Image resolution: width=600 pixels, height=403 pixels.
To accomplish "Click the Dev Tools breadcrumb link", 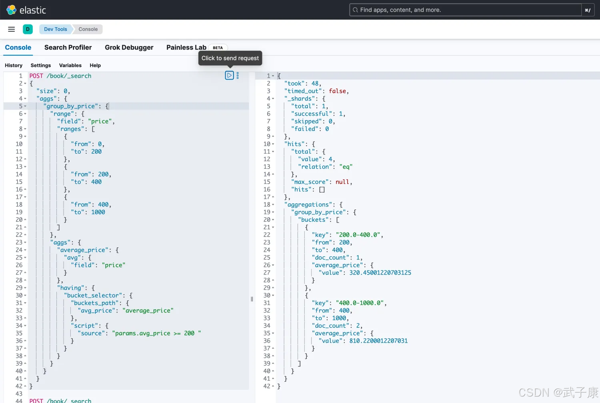I will (55, 29).
